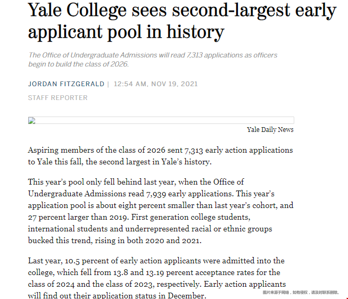Click the phrase 'First generation college students'
348x299 pixels.
pos(190,217)
